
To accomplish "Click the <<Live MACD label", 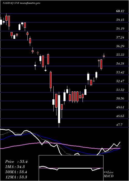I will pos(109,174).
